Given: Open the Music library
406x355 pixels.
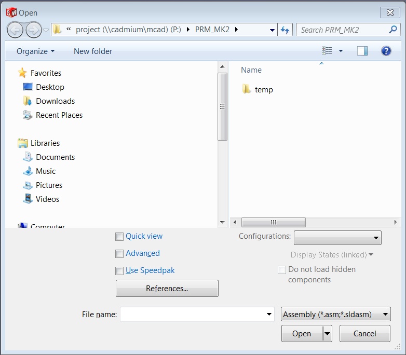Looking at the screenshot, I should tap(46, 171).
